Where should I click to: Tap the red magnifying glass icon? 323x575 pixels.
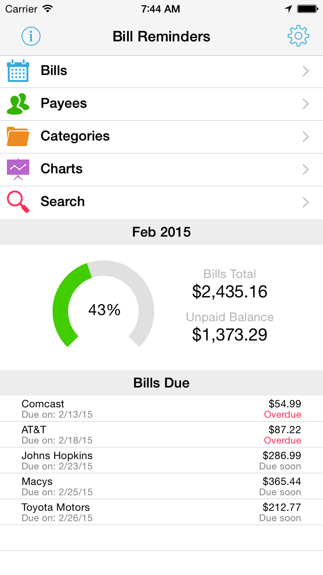click(18, 202)
